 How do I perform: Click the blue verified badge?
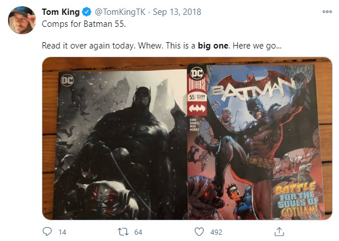pyautogui.click(x=87, y=12)
